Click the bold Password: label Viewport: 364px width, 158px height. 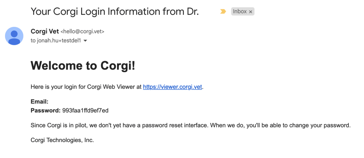[x=46, y=111]
